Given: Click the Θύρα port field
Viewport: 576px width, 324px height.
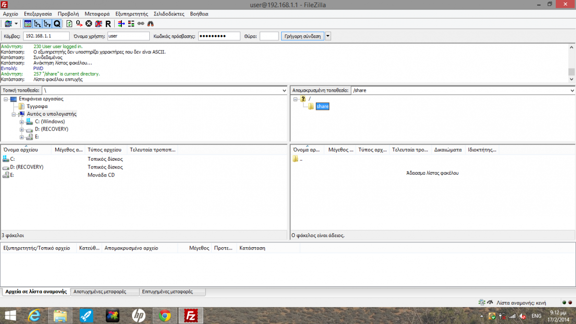Looking at the screenshot, I should pos(269,36).
